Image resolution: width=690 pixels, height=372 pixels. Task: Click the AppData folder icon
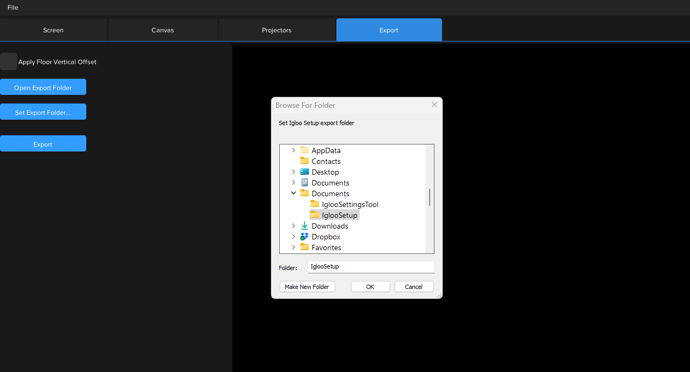coord(305,150)
